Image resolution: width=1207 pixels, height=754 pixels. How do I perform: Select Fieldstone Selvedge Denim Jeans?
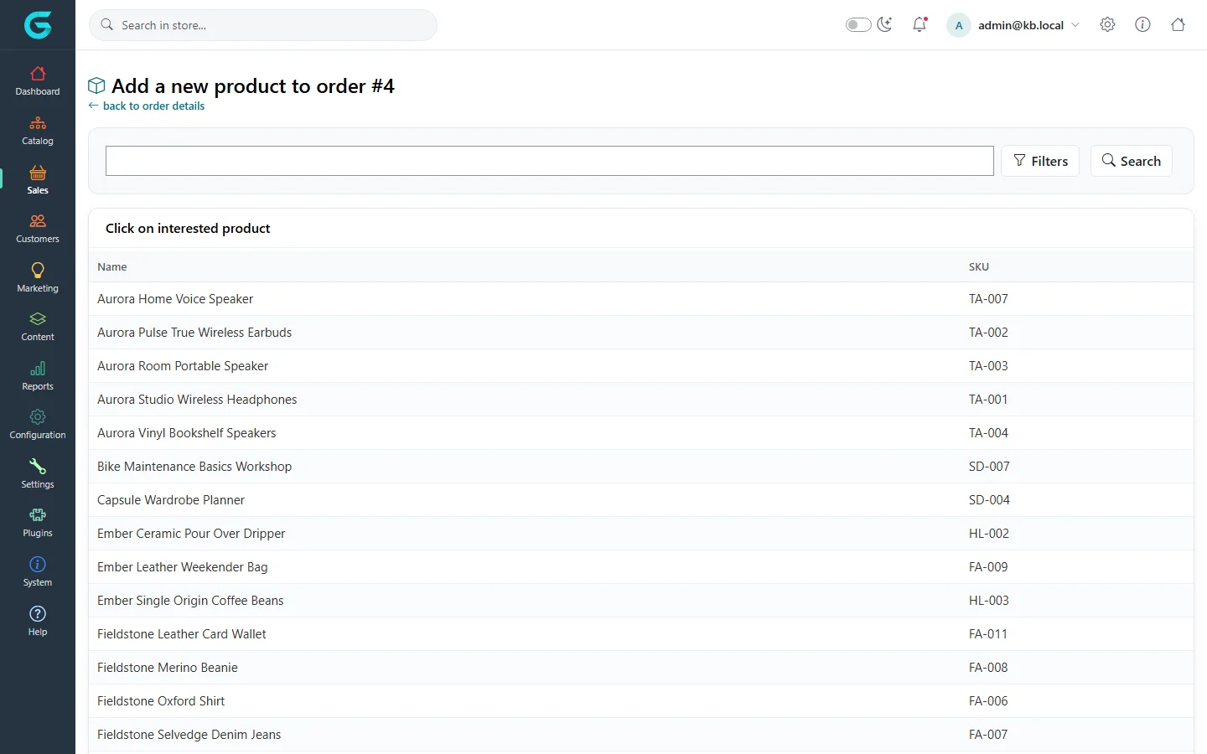[x=641, y=735]
